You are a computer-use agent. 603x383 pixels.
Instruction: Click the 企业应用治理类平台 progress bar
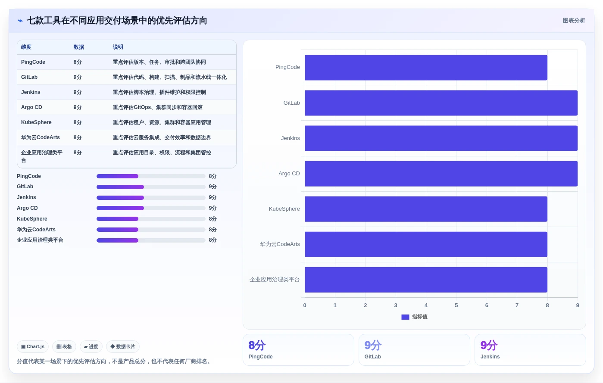(x=151, y=240)
